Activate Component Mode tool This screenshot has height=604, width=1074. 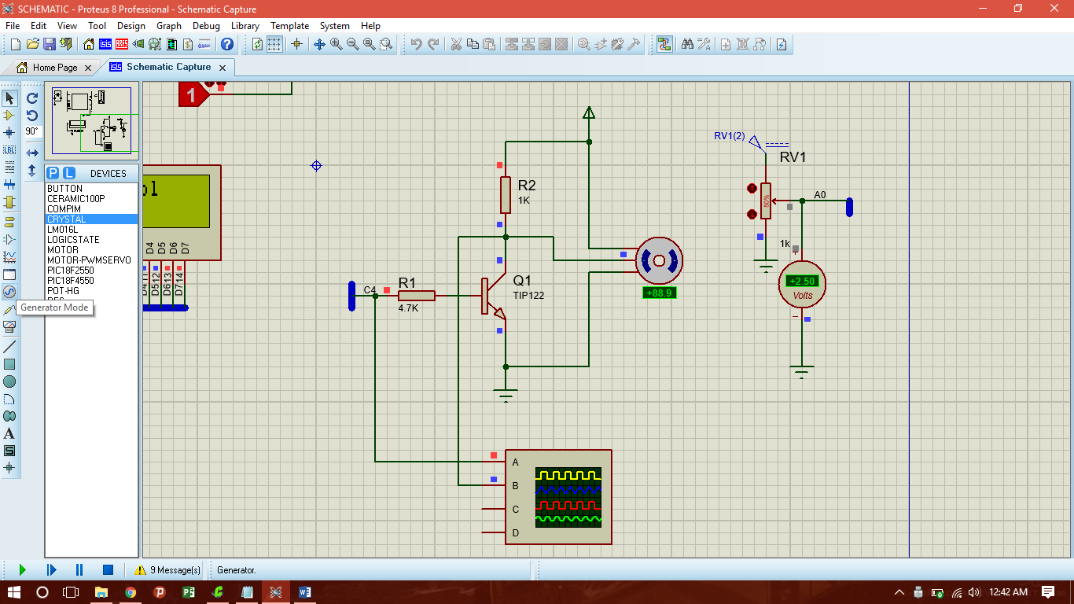[9, 116]
